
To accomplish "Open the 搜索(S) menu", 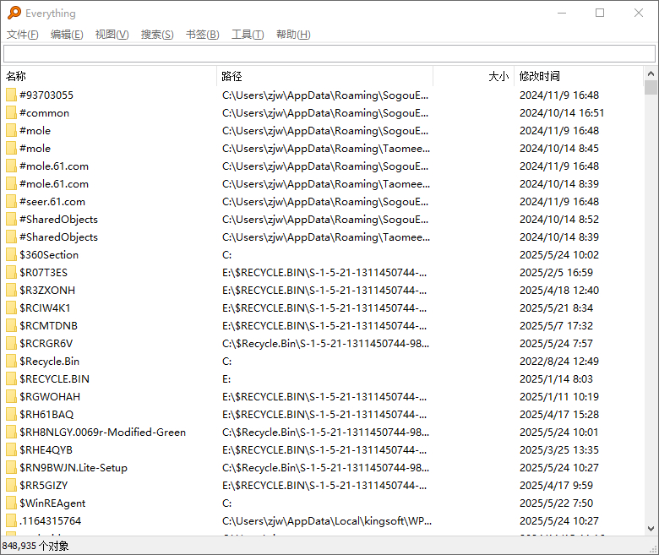I will click(157, 35).
